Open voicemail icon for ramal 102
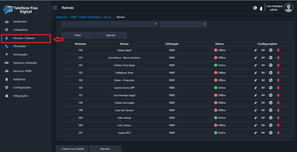 263,65
